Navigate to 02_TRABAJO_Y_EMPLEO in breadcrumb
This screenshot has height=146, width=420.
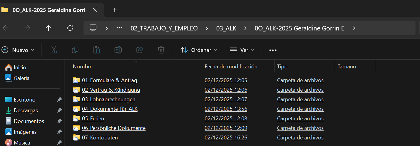click(x=164, y=28)
